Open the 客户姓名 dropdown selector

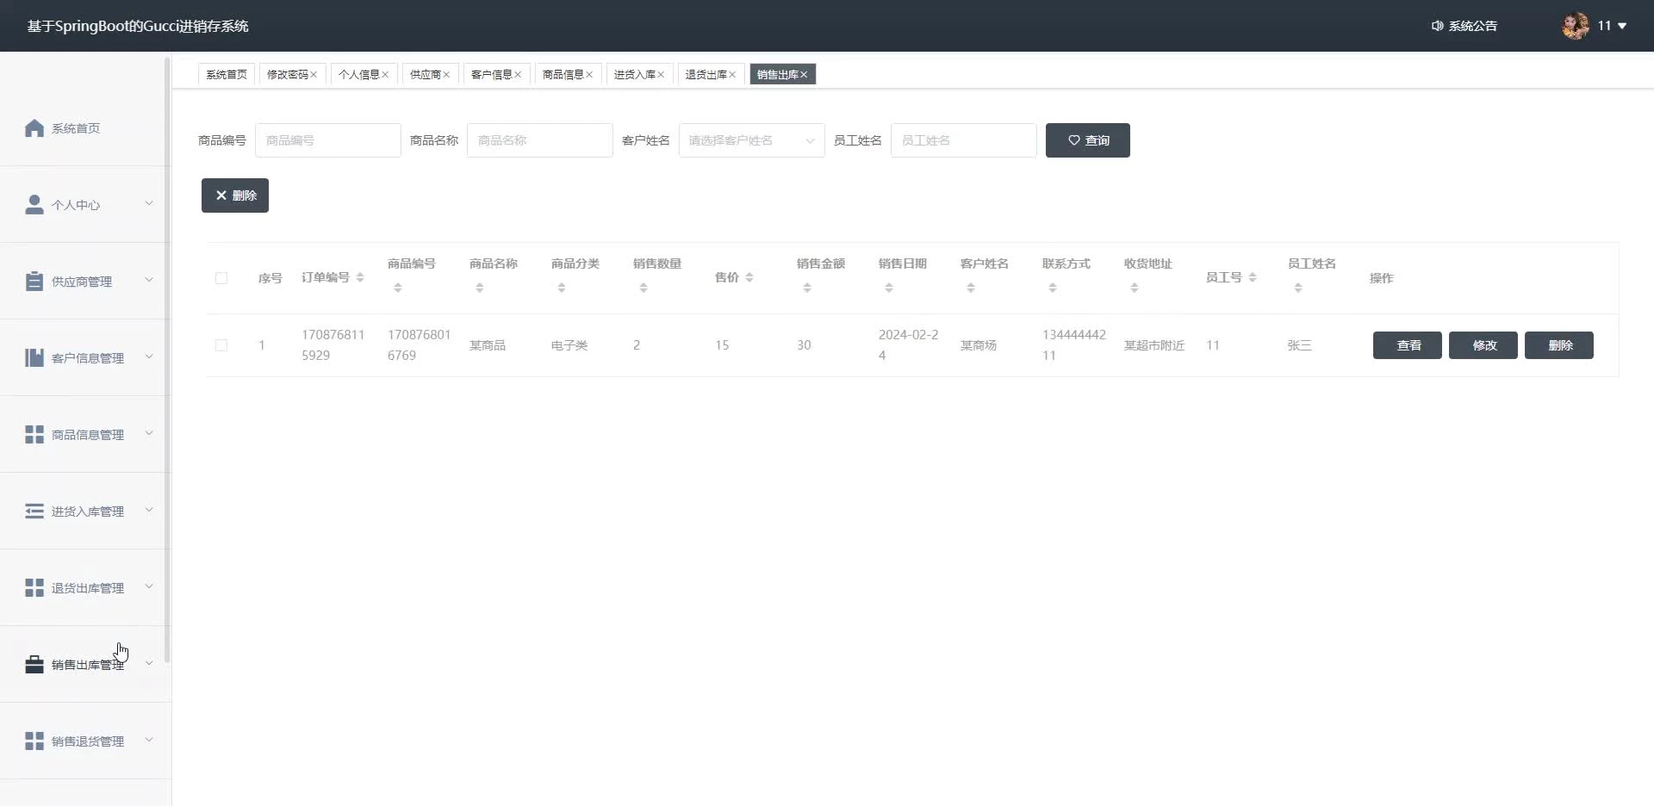pos(751,140)
